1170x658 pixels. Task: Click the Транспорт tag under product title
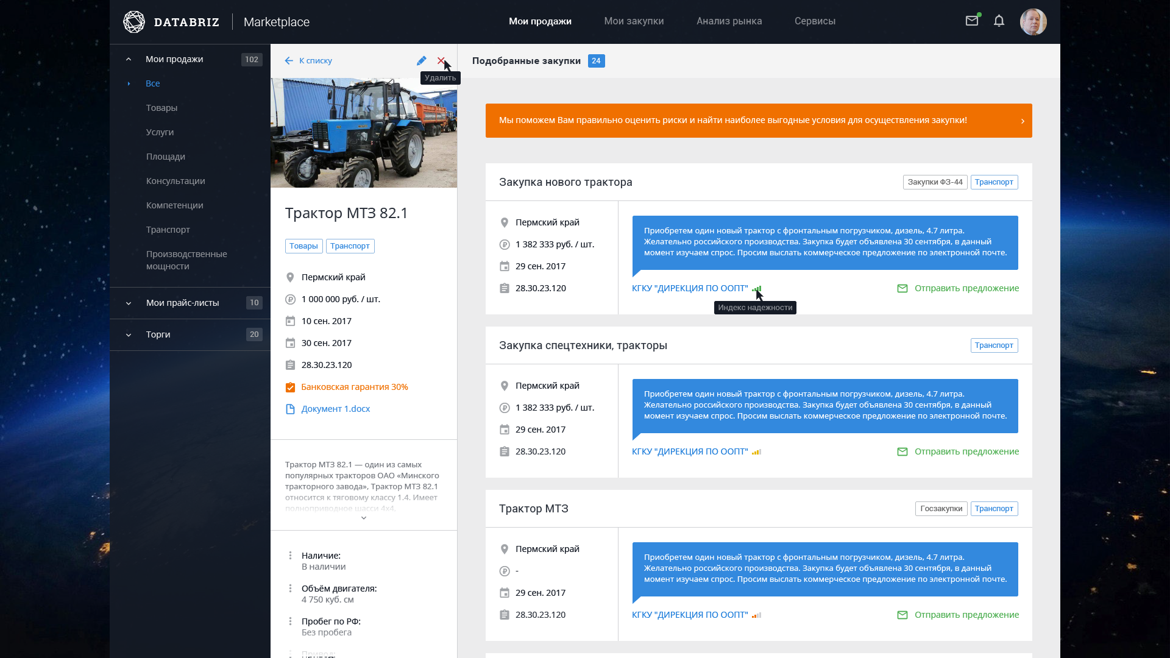[350, 246]
